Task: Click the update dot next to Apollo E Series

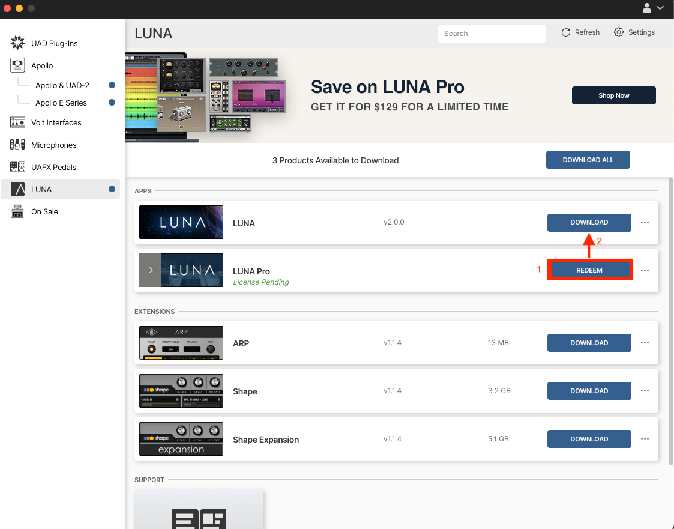Action: pos(112,102)
